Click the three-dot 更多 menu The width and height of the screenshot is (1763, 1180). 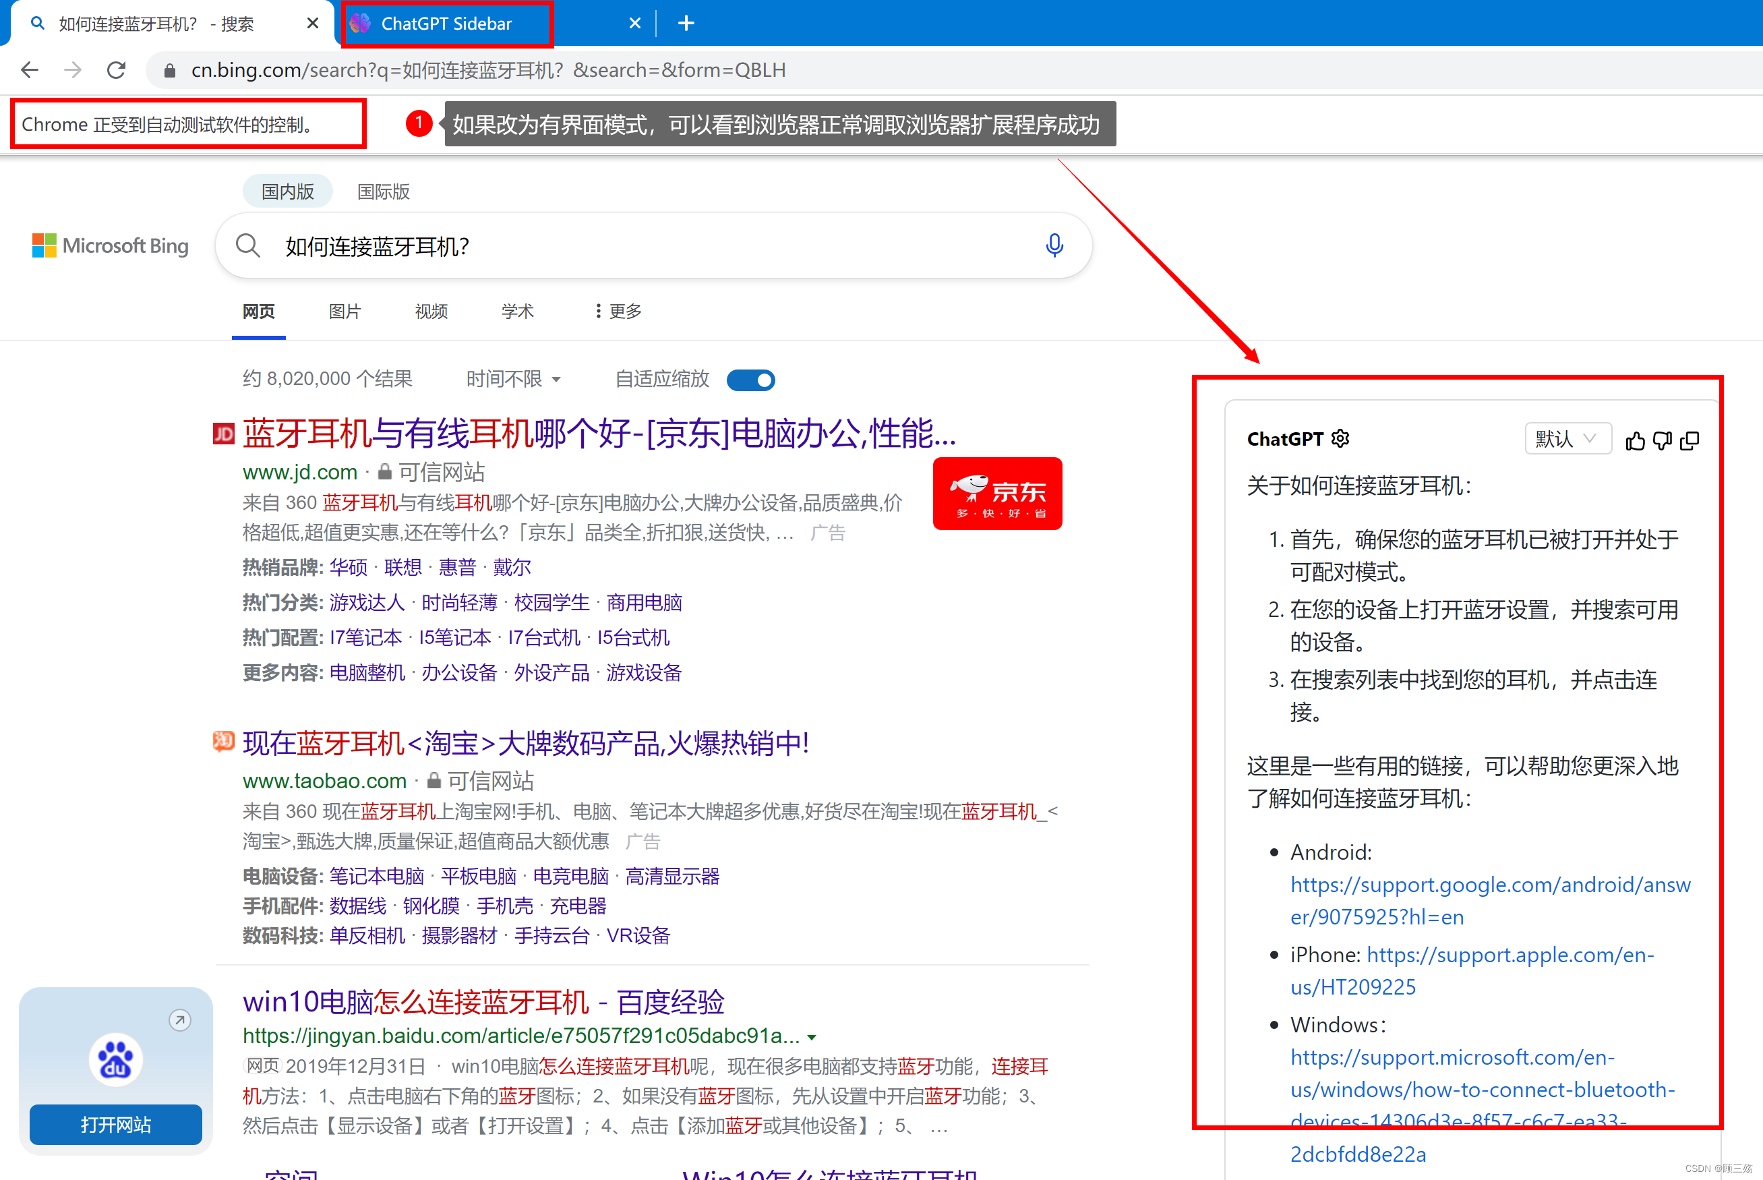[618, 312]
